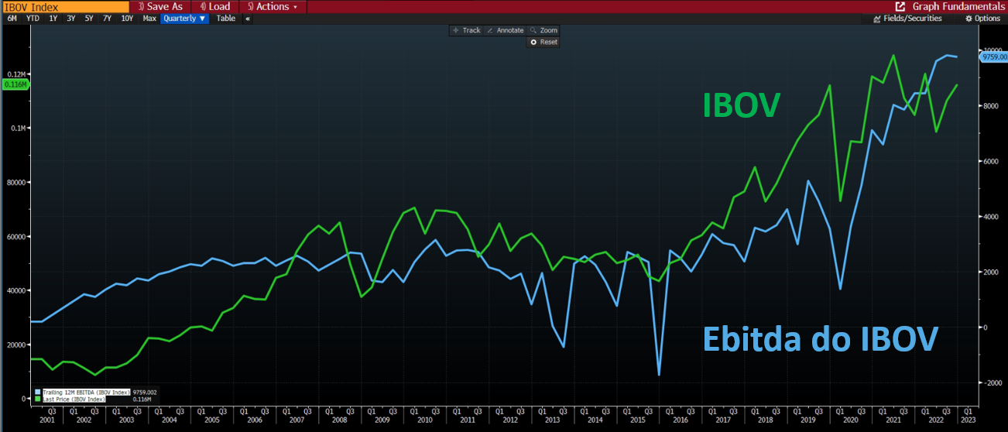
Task: Select the YTD time range
Action: 33,19
